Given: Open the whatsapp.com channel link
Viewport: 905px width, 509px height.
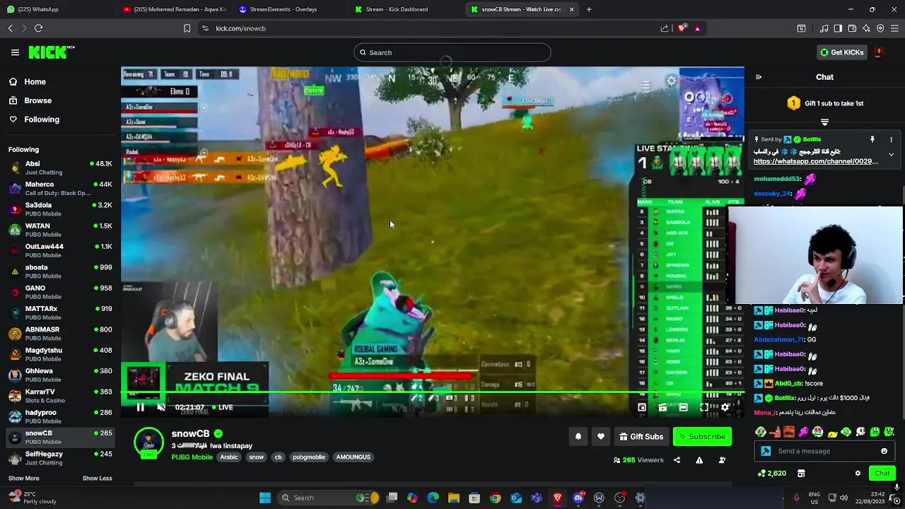Looking at the screenshot, I should (x=815, y=161).
